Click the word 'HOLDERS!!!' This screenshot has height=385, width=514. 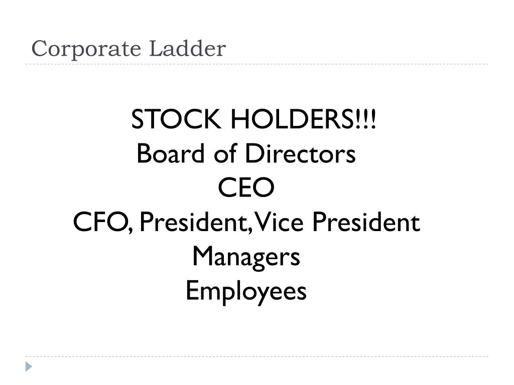coord(304,119)
